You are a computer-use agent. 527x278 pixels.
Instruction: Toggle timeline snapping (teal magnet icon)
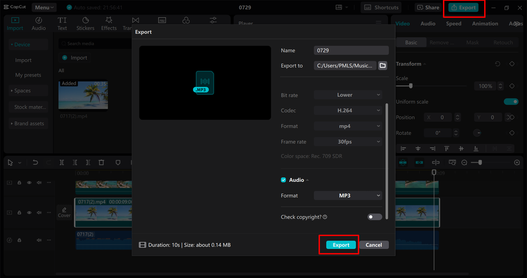[x=403, y=162]
